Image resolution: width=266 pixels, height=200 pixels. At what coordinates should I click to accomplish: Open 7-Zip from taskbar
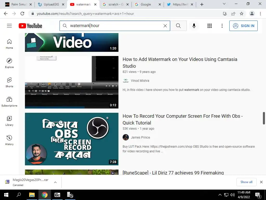pos(57,195)
